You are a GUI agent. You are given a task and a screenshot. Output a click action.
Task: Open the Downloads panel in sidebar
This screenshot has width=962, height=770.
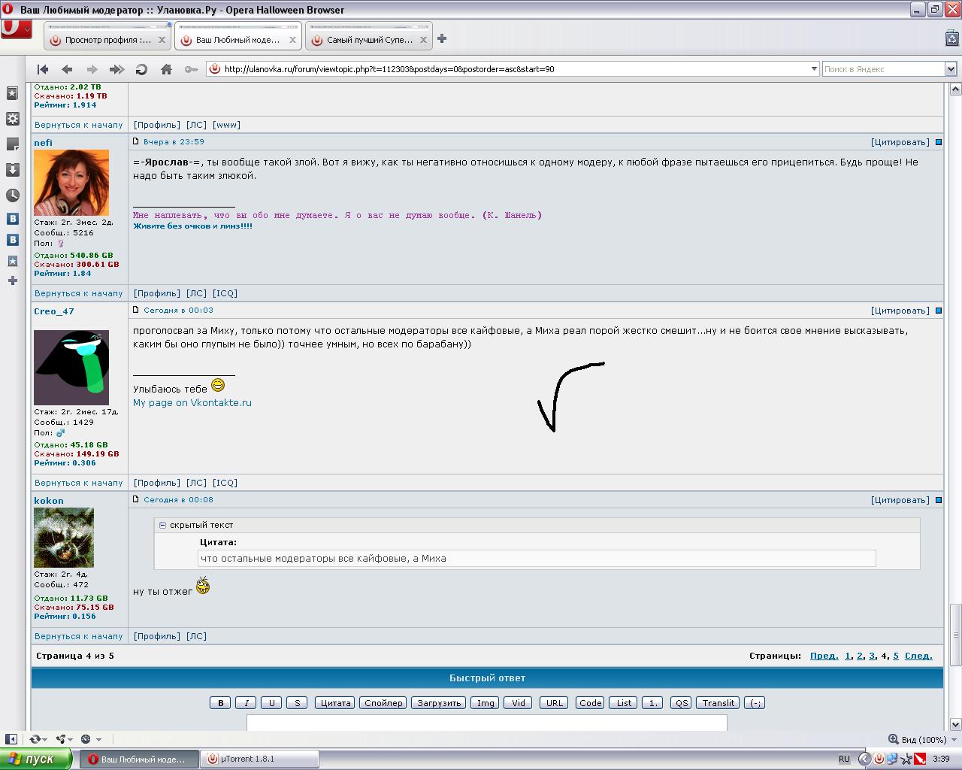[13, 169]
